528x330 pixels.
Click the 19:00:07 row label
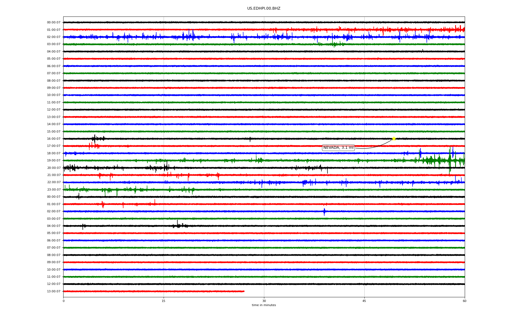[x=54, y=161]
